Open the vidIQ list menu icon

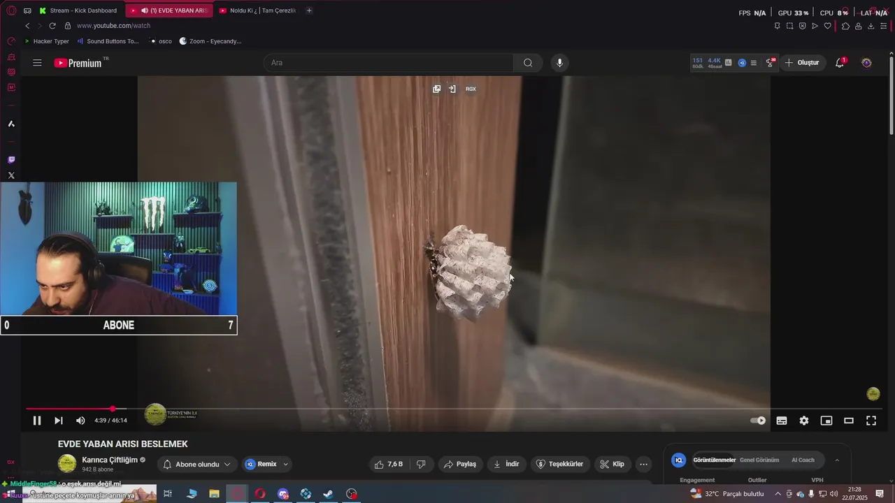tap(753, 63)
